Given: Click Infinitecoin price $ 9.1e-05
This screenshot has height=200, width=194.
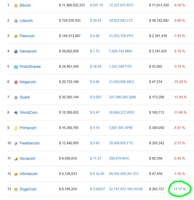Looking at the screenshot, I should point(97,174).
